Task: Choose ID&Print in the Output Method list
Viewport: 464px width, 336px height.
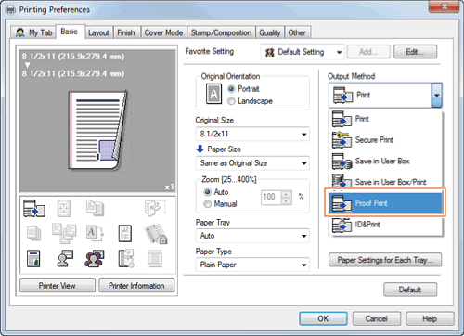Action: (x=385, y=225)
